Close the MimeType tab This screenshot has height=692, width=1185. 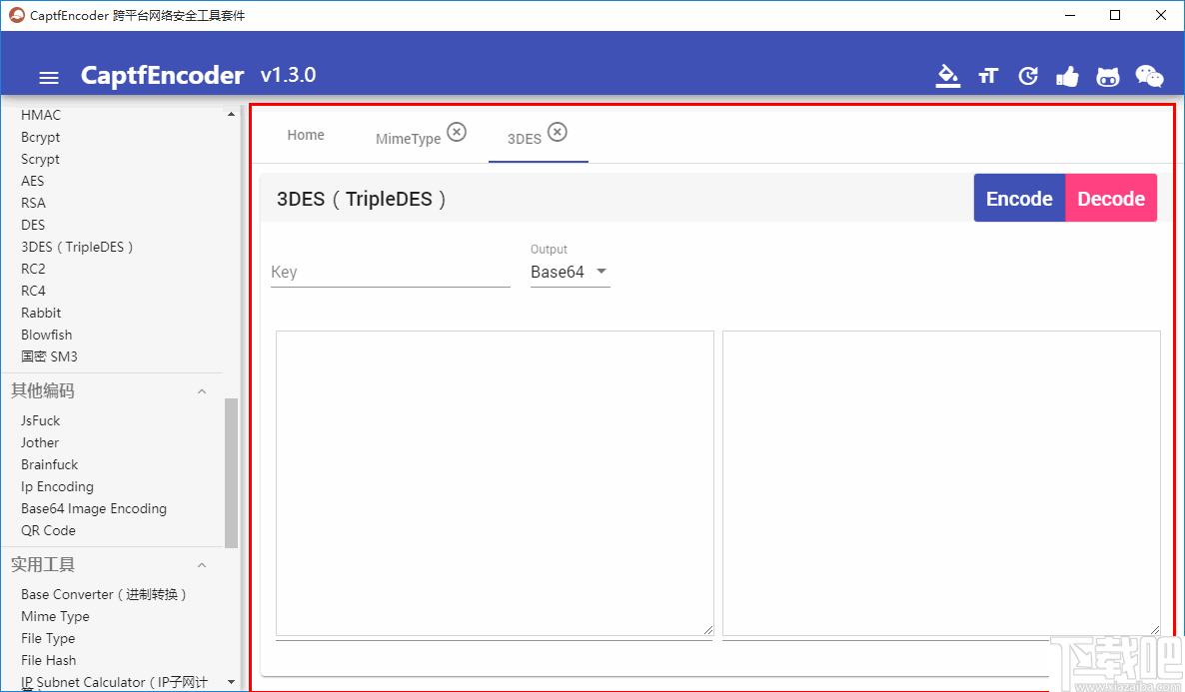click(x=457, y=132)
